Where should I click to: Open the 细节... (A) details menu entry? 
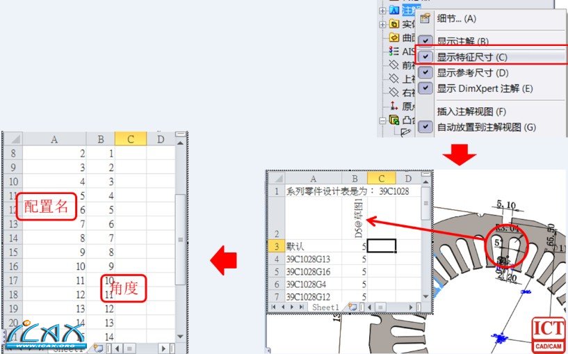tap(457, 19)
